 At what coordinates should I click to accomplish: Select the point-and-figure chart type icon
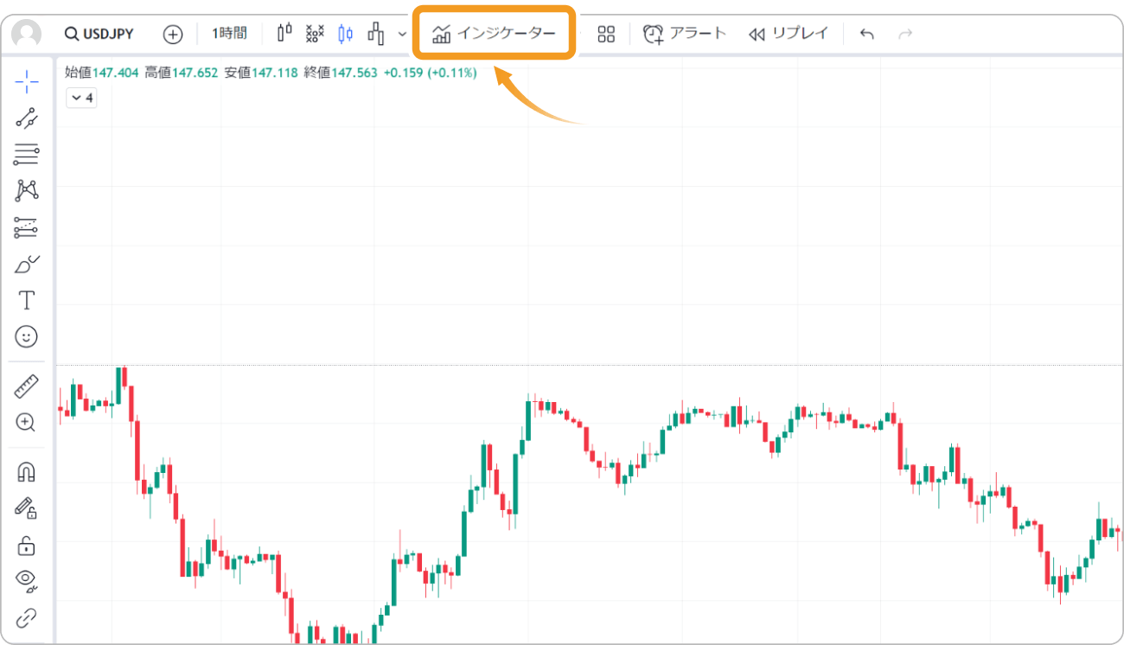tap(316, 34)
